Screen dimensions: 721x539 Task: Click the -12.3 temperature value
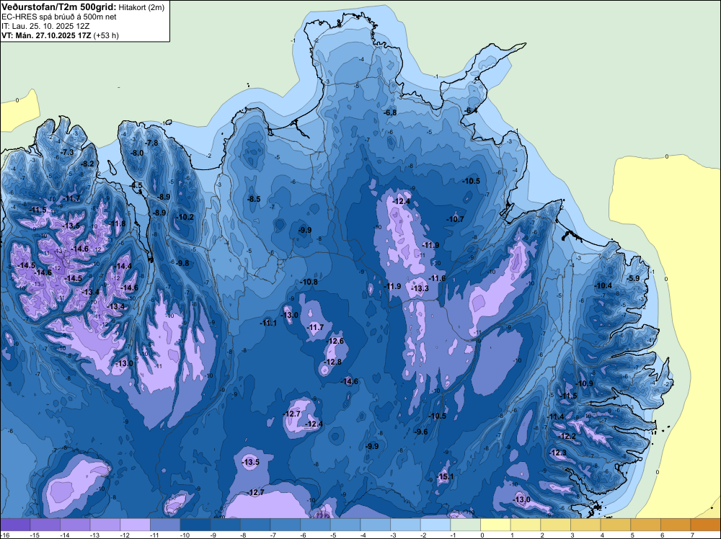pyautogui.click(x=558, y=453)
